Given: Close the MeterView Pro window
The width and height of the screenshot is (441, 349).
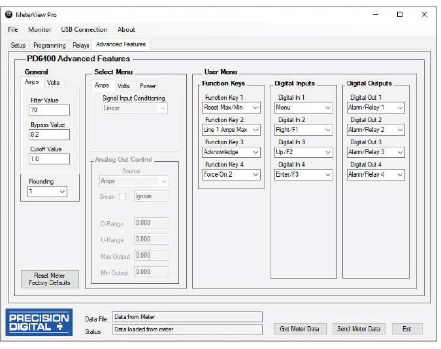Looking at the screenshot, I should point(425,14).
